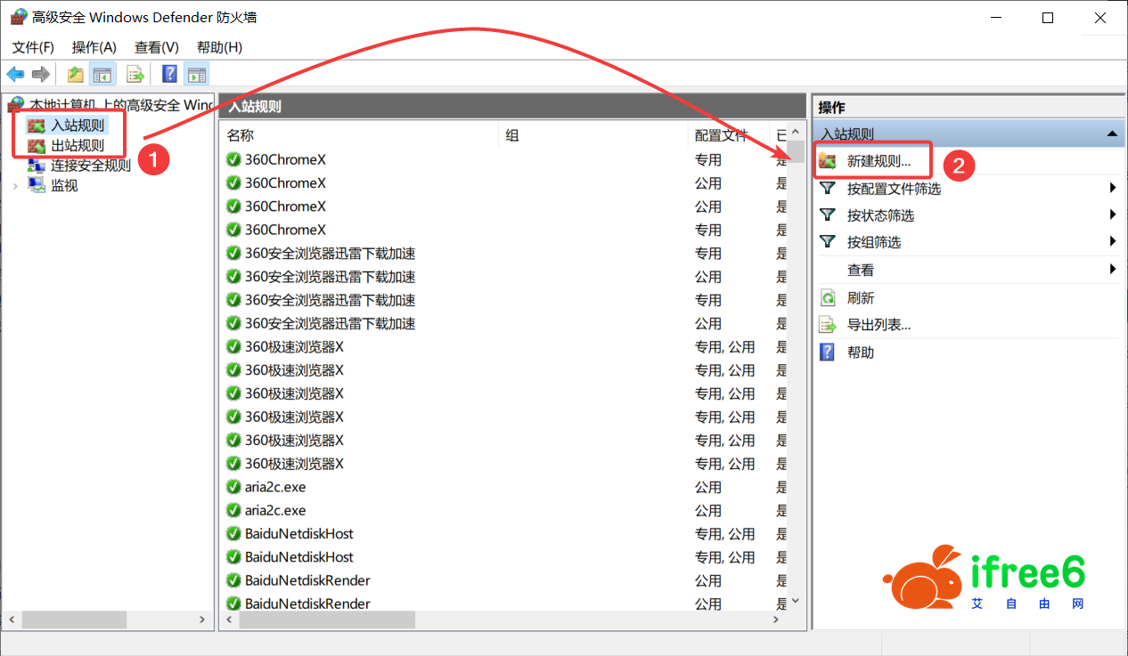Click the 刷新 refresh action
The height and width of the screenshot is (656, 1128).
(x=860, y=298)
